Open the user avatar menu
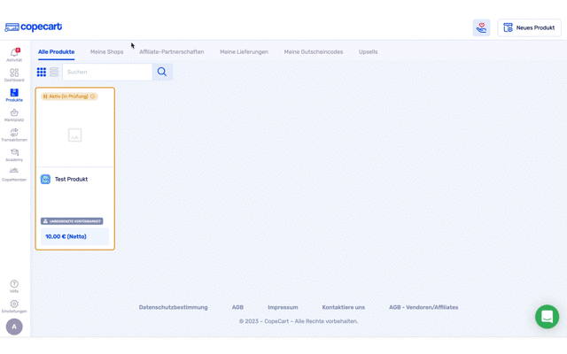 pyautogui.click(x=14, y=327)
